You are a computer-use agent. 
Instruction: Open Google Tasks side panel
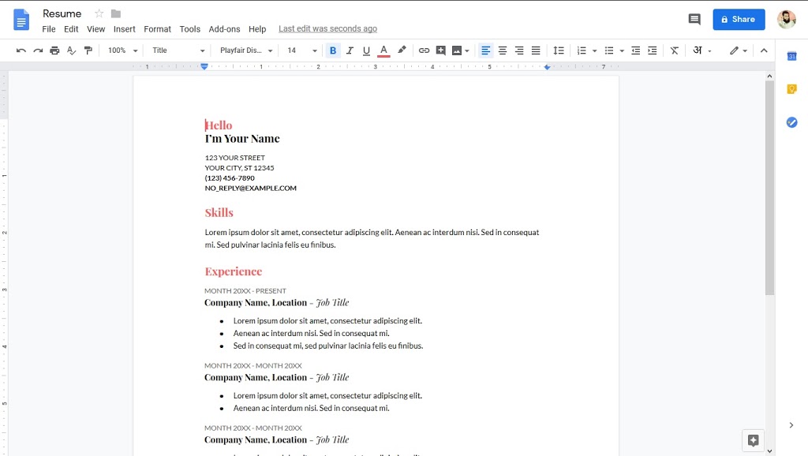coord(792,122)
